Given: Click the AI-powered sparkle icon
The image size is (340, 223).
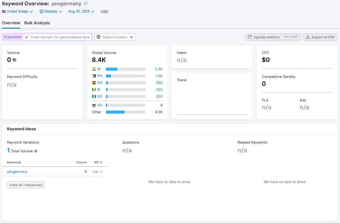Looking at the screenshot, I should [27, 37].
